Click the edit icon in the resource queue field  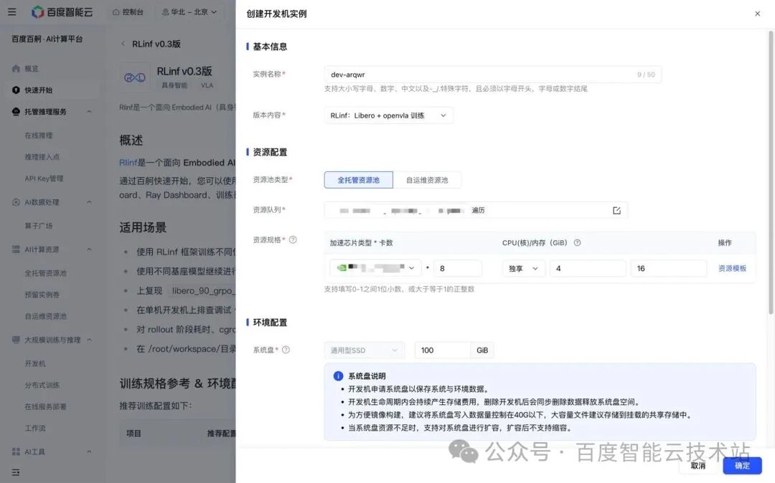616,211
